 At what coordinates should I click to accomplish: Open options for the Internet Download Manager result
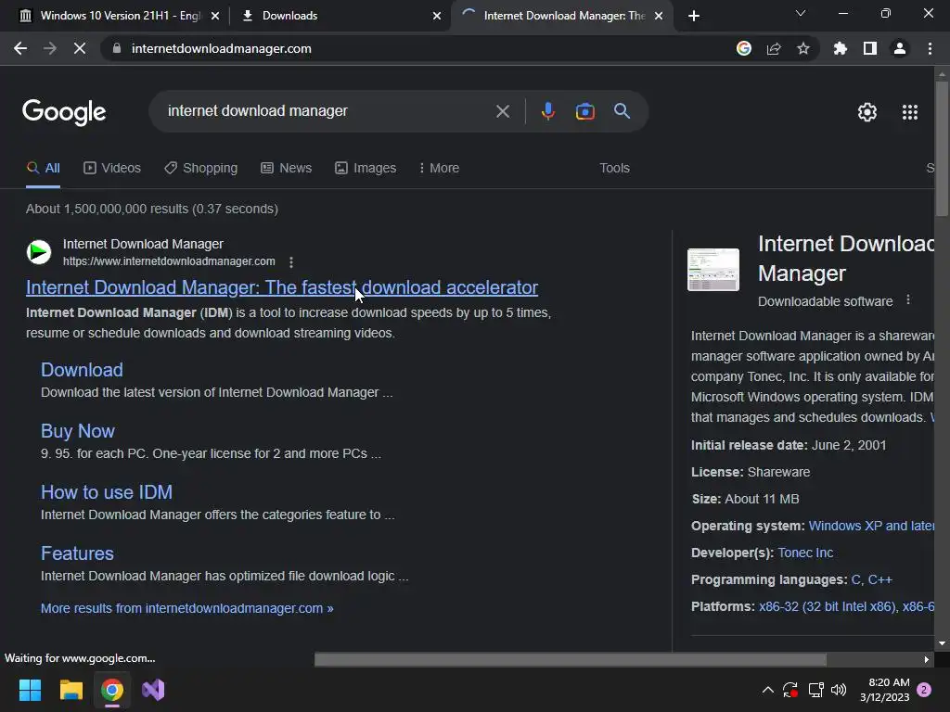pyautogui.click(x=291, y=262)
